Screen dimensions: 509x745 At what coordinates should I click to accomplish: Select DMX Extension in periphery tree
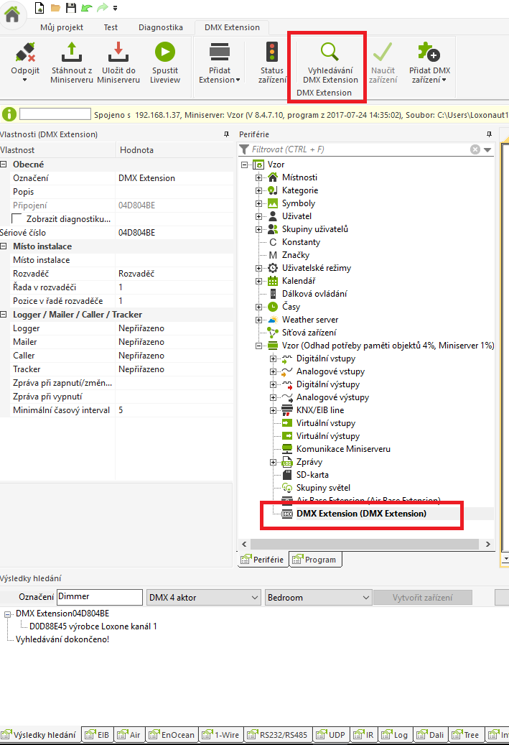[360, 514]
